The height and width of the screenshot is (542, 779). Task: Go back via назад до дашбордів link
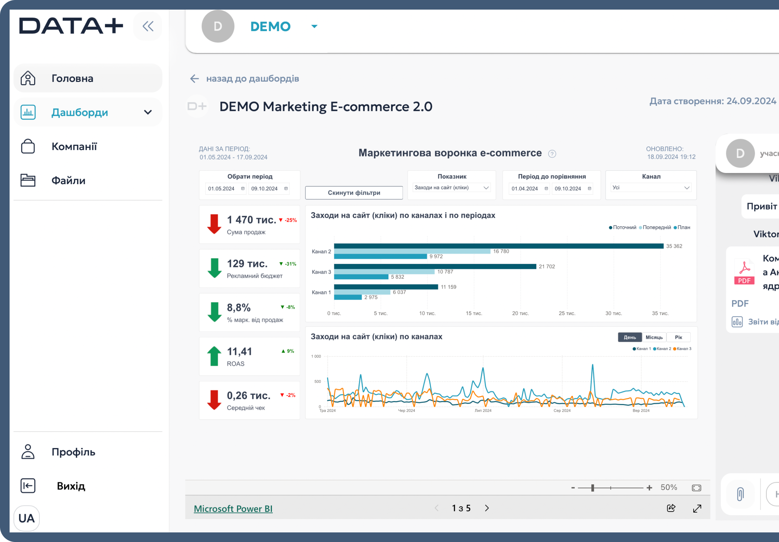[252, 79]
